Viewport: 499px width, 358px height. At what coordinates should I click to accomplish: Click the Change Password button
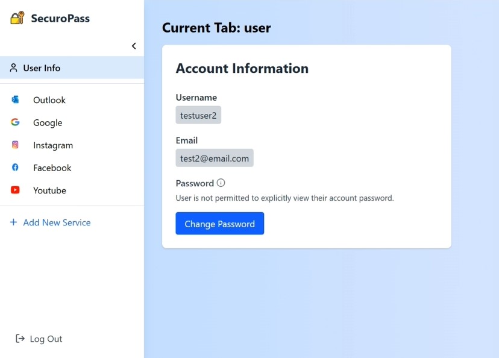219,223
